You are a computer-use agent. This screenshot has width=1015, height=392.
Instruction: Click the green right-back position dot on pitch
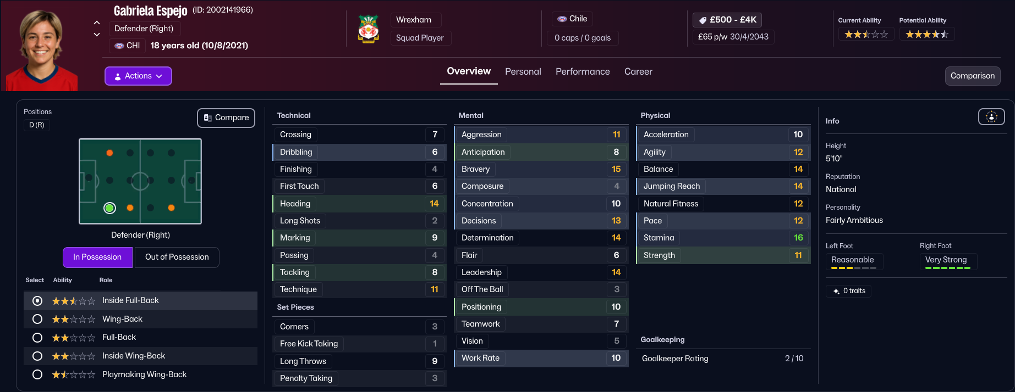[x=109, y=208]
